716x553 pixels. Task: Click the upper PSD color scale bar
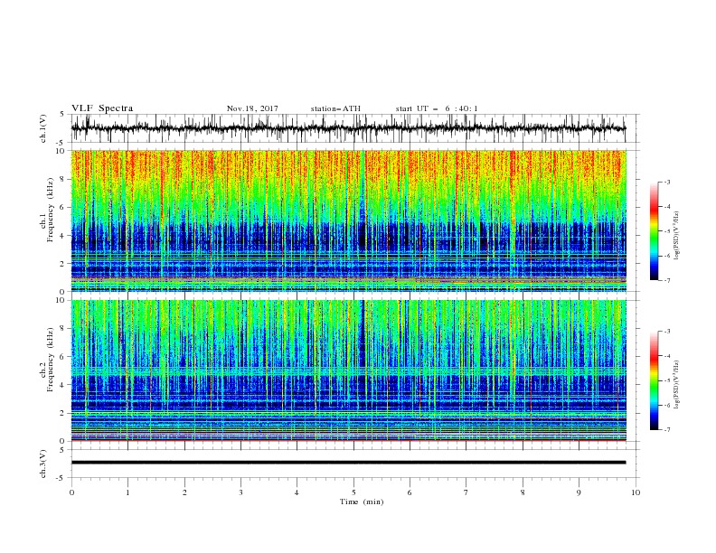[x=654, y=231]
